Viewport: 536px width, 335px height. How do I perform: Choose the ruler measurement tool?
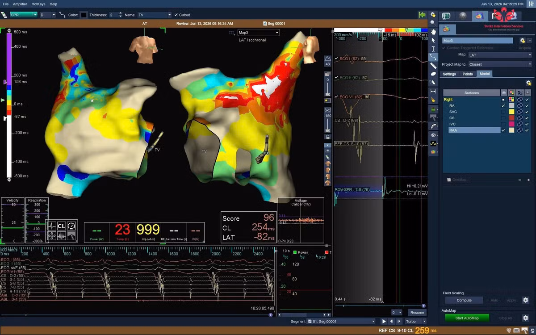click(x=433, y=66)
